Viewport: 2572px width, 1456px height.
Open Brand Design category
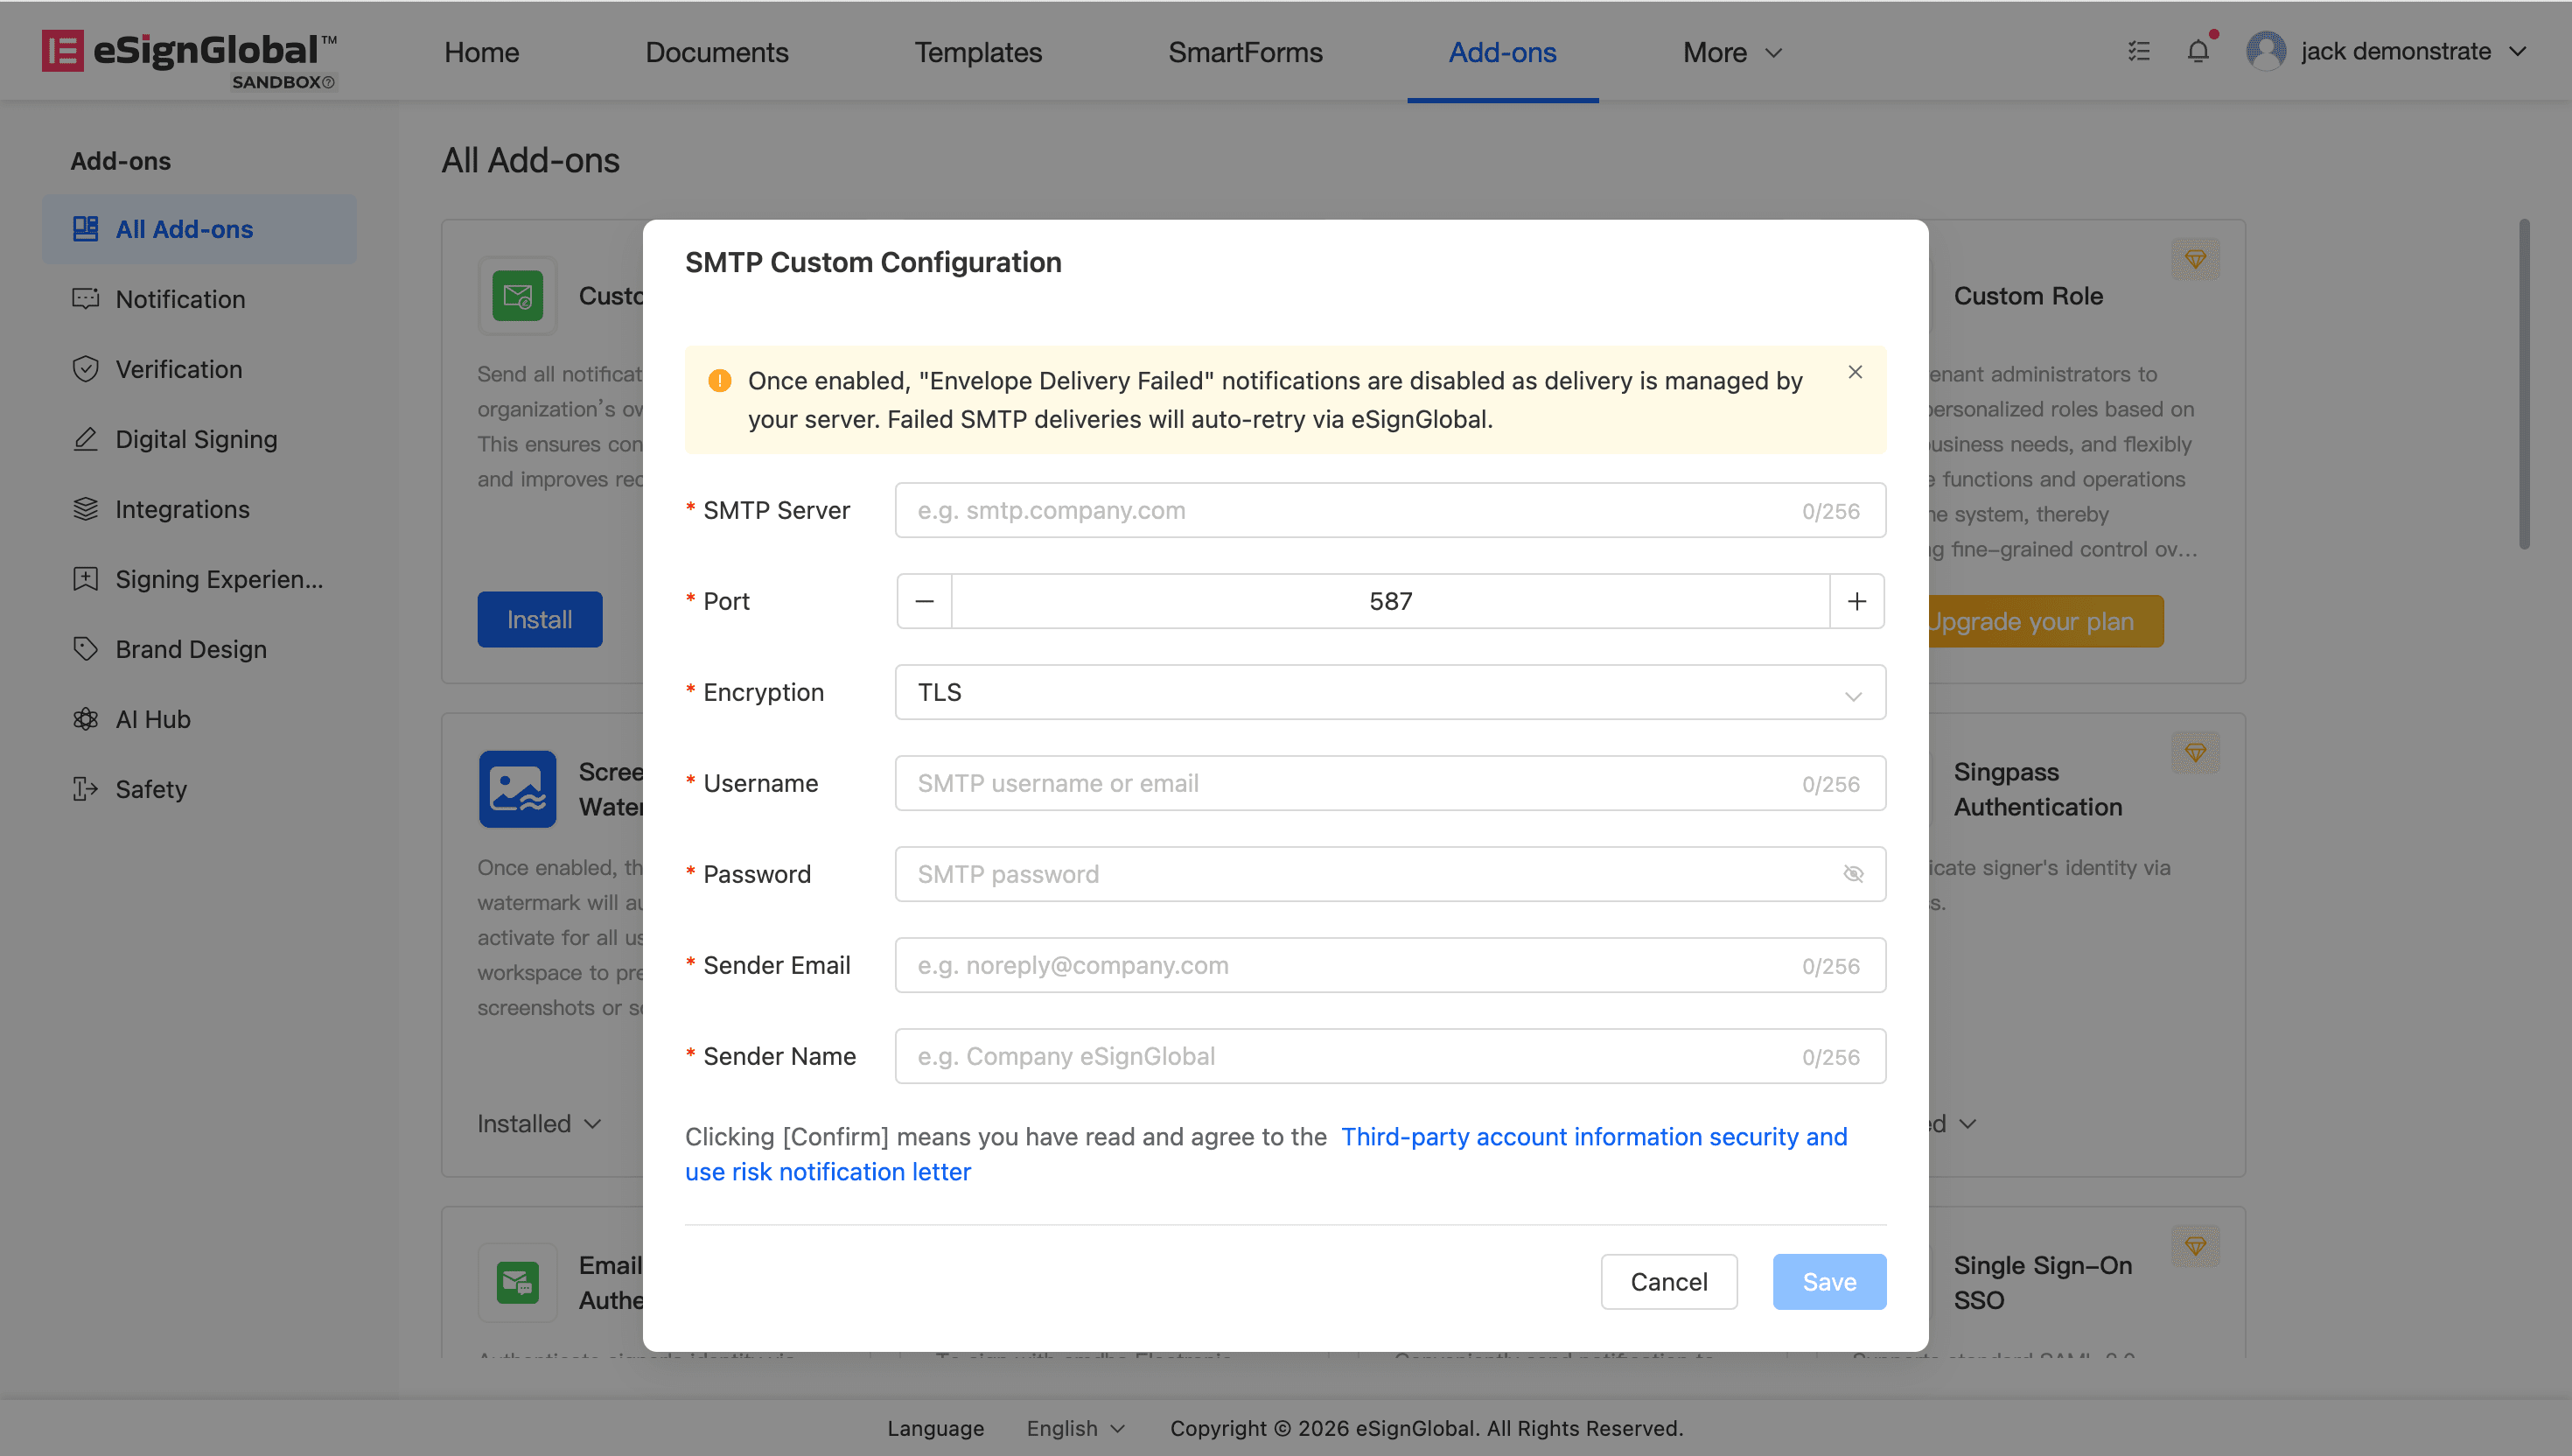(x=199, y=649)
